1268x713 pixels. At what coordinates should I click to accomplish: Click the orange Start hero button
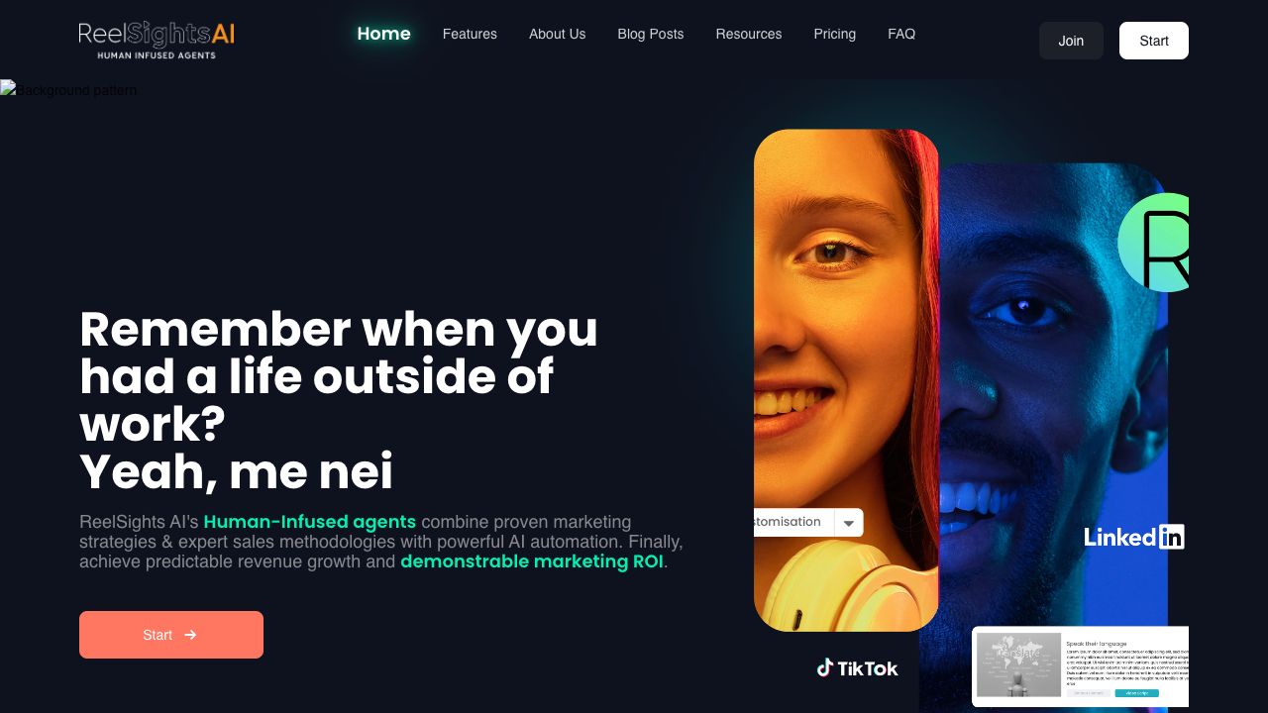[x=171, y=635]
